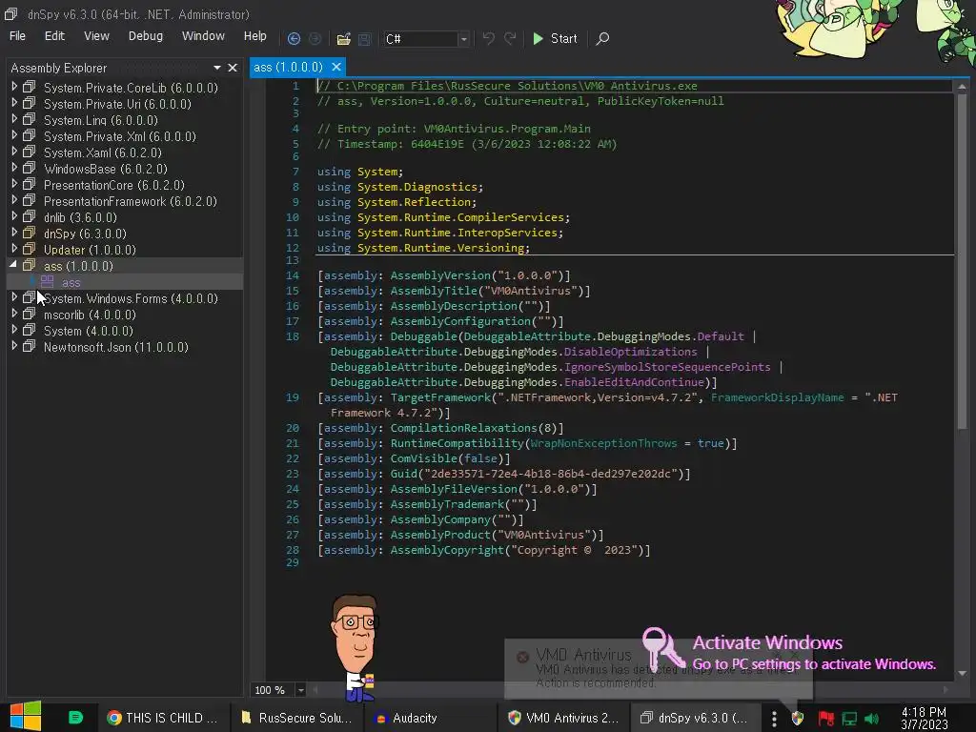This screenshot has height=732, width=976.
Task: Select mscorlib (4.0.0.0) assembly
Action: pos(90,315)
